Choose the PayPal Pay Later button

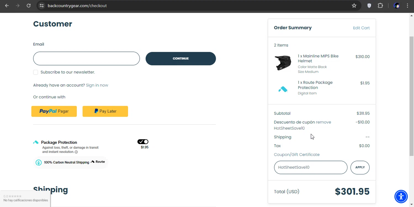(x=105, y=111)
